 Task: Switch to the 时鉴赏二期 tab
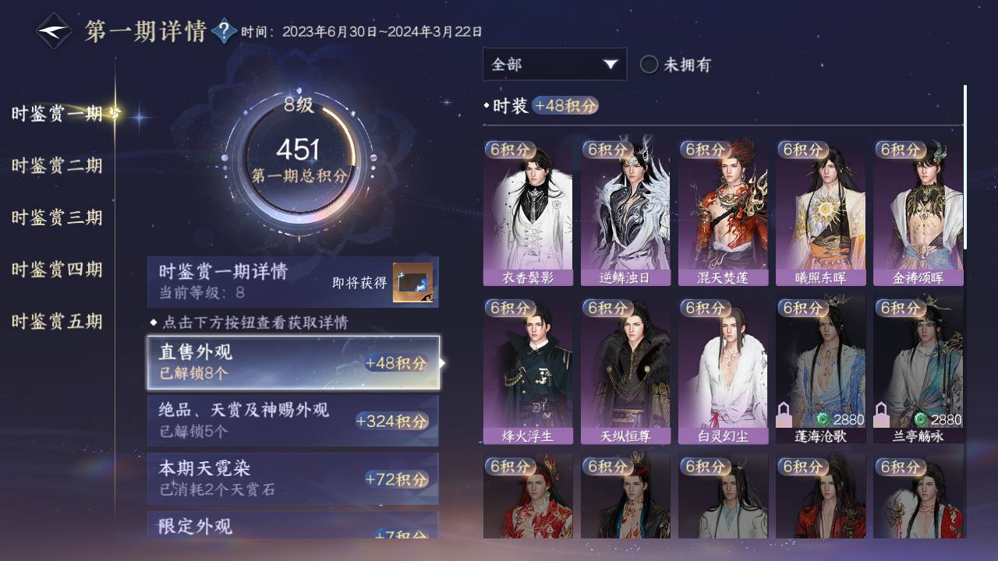click(57, 166)
